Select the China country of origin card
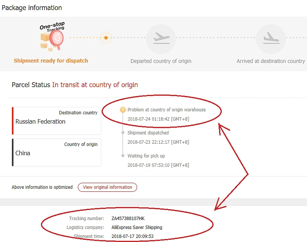Viewport: 307px width, 242px height. click(x=57, y=152)
